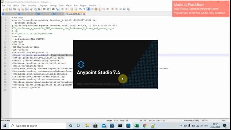
Task: Click the 'length : 1,130' status entry
Action: [x=112, y=121]
